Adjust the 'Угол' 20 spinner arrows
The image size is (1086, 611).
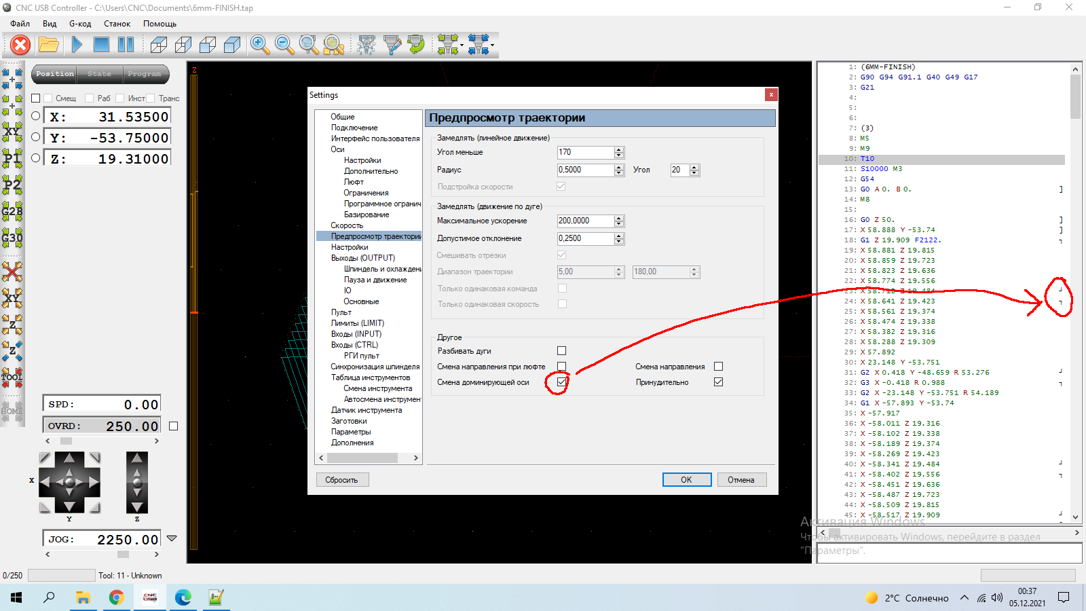[694, 170]
